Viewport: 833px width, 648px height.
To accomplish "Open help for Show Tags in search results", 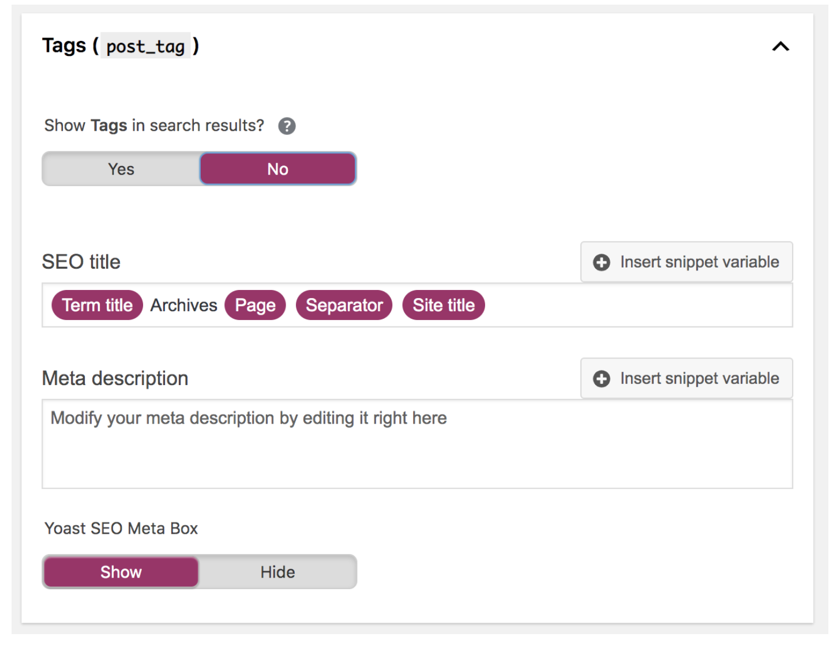I will click(x=287, y=126).
